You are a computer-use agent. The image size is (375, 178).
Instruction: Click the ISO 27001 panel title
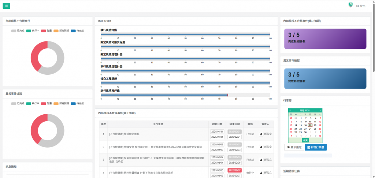[x=104, y=21]
